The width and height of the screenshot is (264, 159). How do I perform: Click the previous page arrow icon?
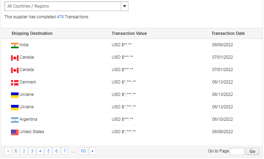[x=8, y=151]
